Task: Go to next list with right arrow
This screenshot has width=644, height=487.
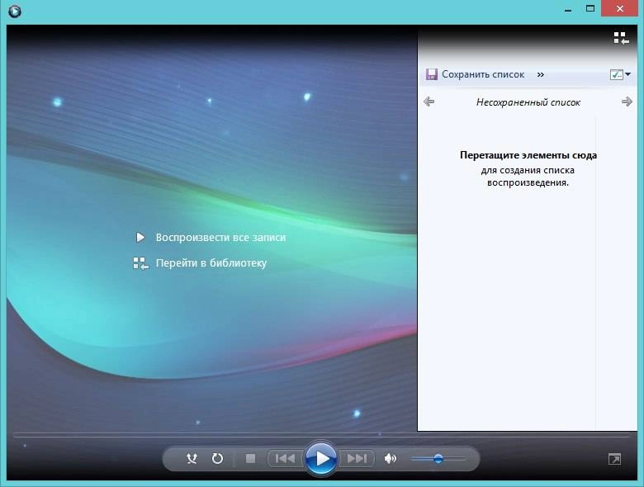Action: tap(627, 102)
